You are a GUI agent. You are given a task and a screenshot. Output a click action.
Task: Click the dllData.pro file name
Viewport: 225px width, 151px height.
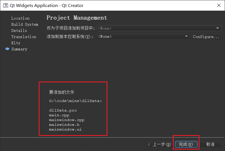(63, 110)
